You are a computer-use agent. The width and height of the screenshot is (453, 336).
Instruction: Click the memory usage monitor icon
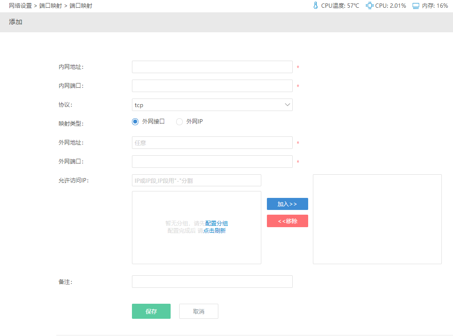coord(415,5)
